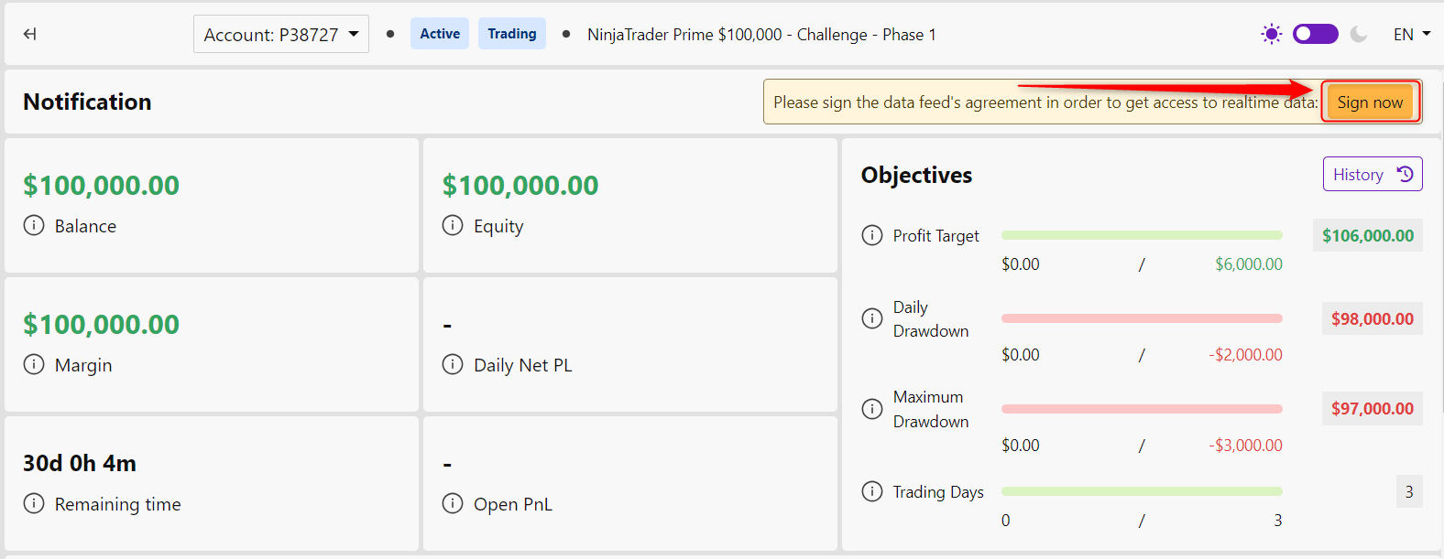
Task: Click the Active status tag
Action: [x=440, y=34]
